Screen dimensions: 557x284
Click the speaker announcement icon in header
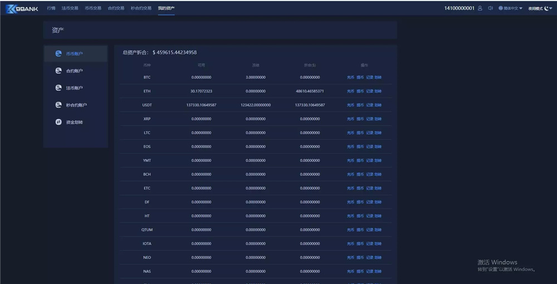click(x=490, y=8)
